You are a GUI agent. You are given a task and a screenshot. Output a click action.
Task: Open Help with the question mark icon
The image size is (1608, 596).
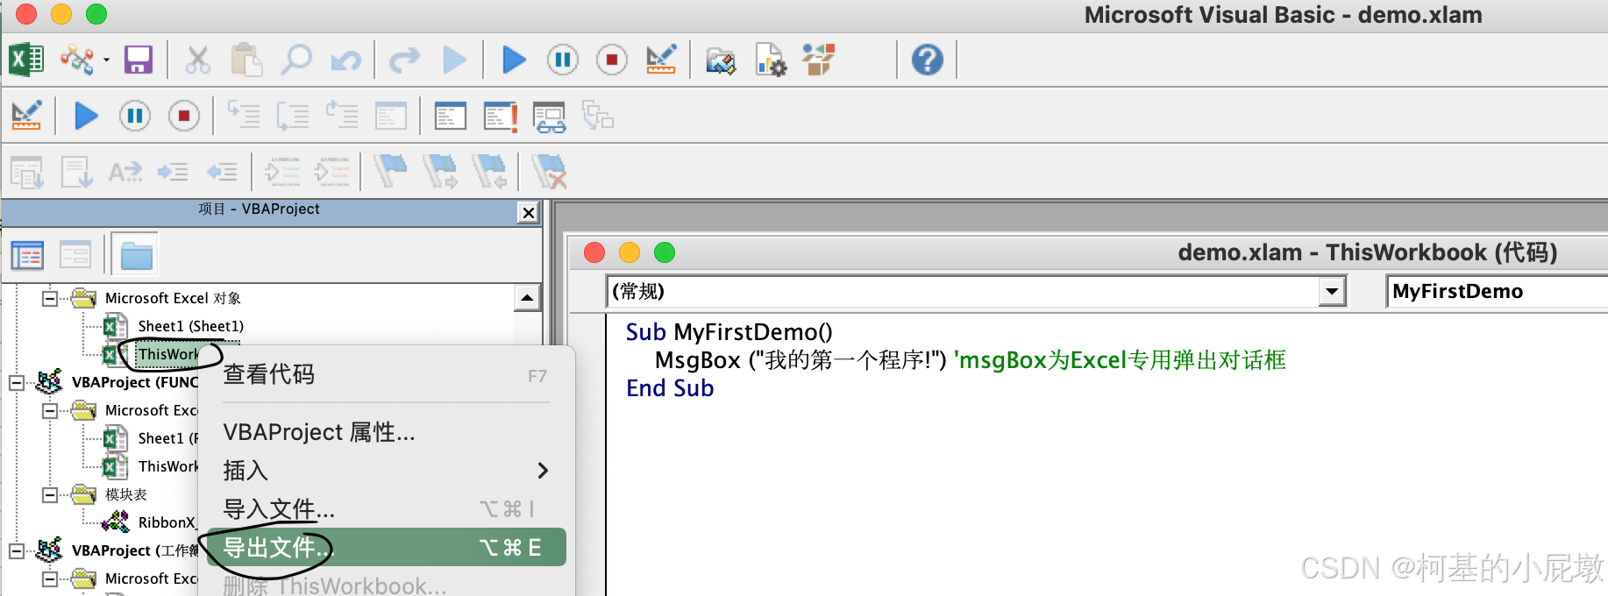click(x=927, y=60)
